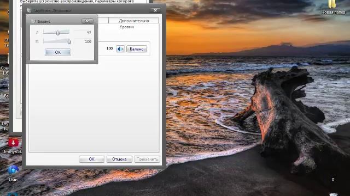Confirm balance with the OK button
The width and height of the screenshot is (350, 196).
pos(58,52)
